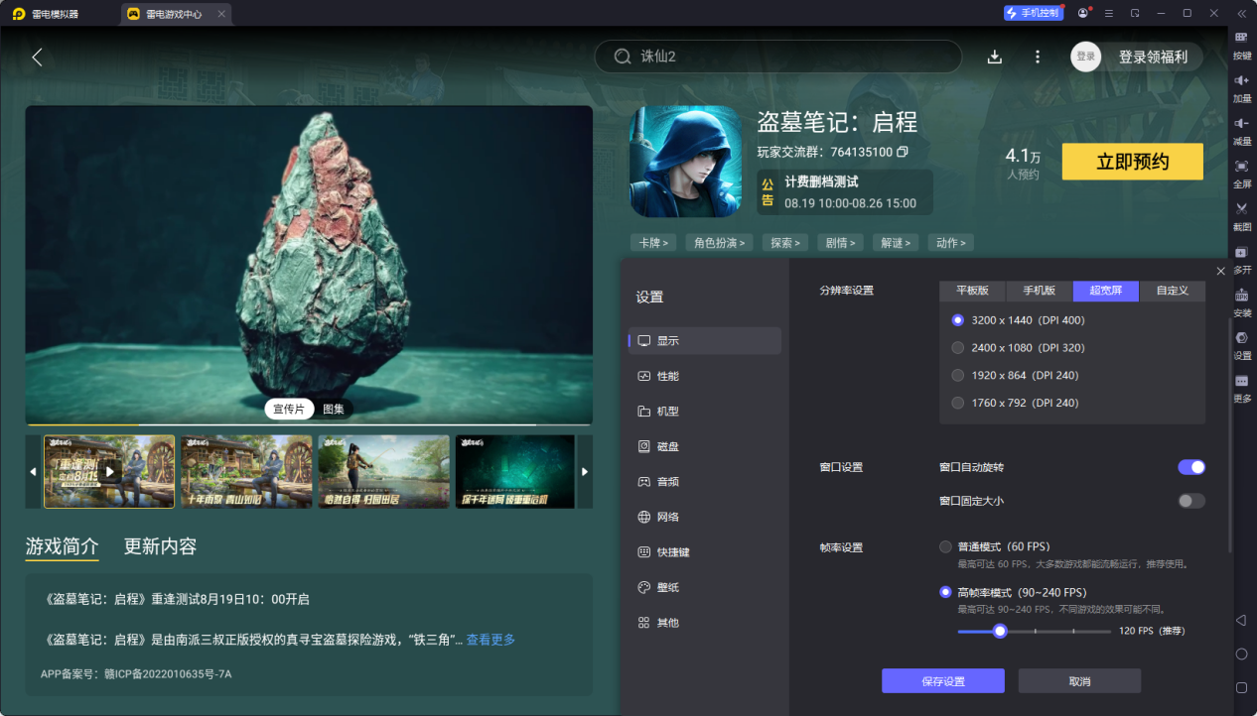Viewport: 1257px width, 716px height.
Task: Click the volume up (加量) icon
Action: tap(1241, 80)
